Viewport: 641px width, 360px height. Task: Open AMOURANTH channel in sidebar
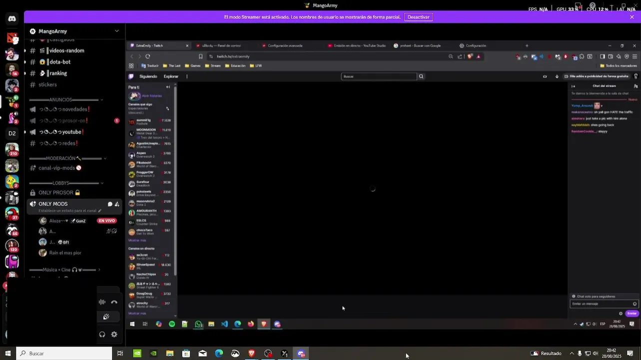click(x=150, y=212)
